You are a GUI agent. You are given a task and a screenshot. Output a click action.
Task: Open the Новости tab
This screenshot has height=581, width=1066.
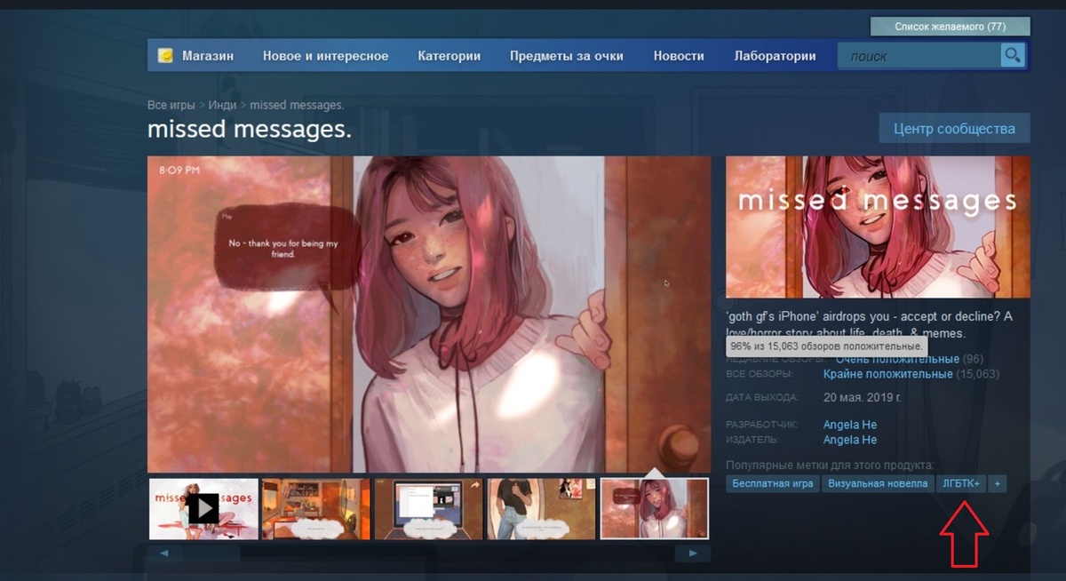679,56
